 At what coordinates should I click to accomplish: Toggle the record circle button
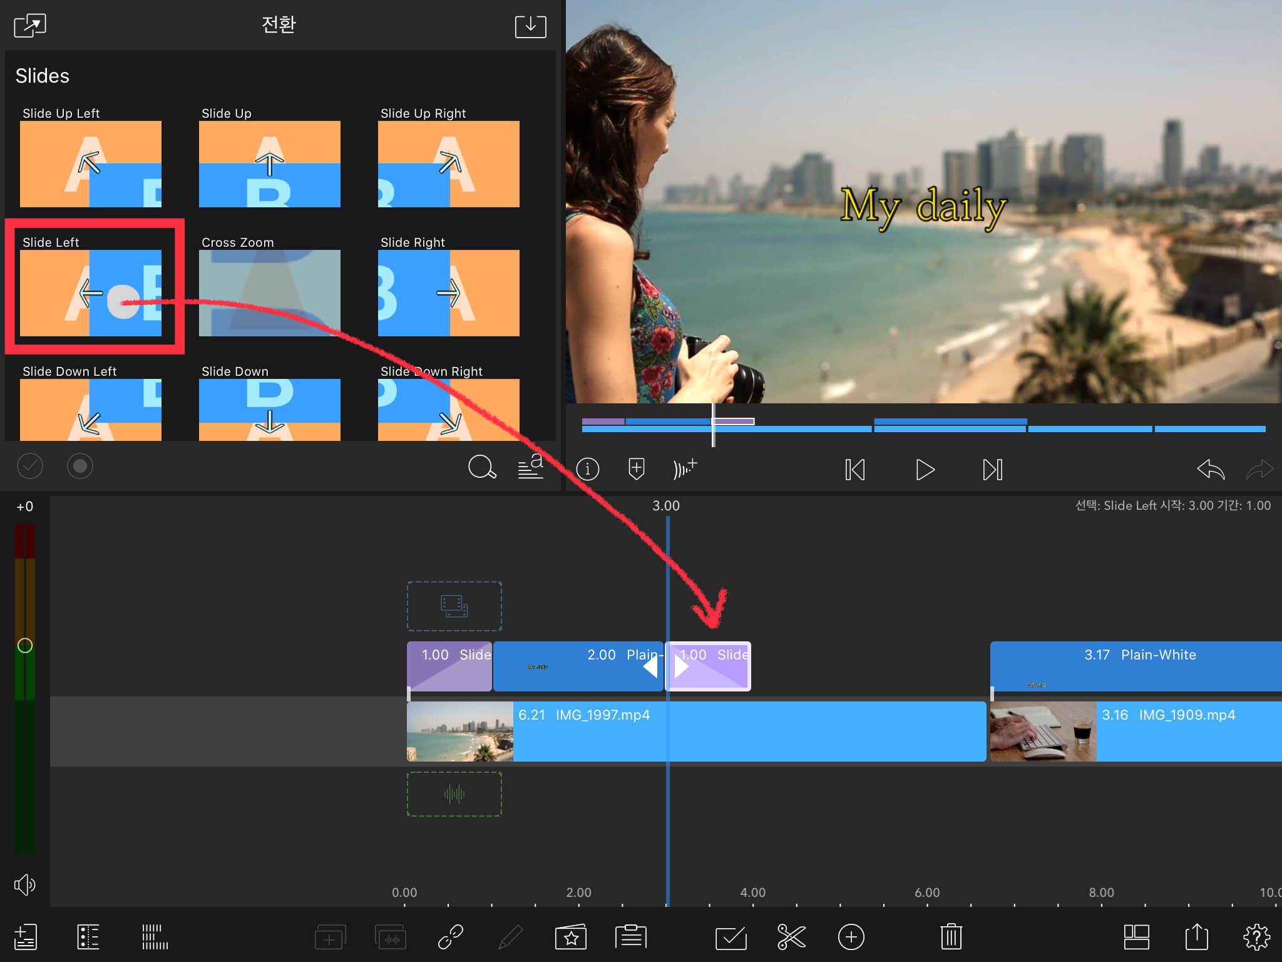(80, 466)
